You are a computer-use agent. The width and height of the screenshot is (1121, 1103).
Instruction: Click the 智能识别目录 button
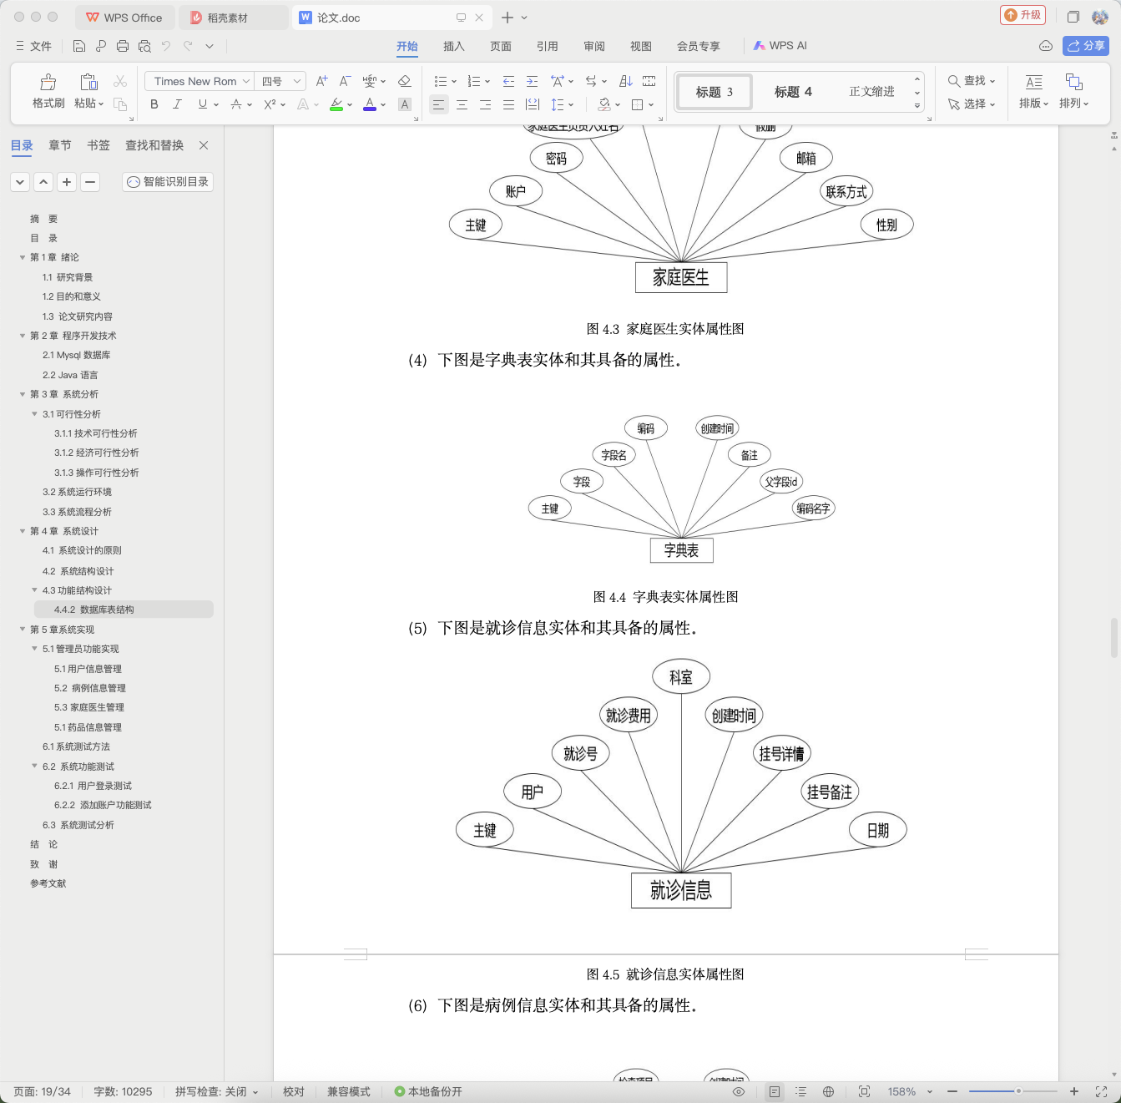[168, 181]
